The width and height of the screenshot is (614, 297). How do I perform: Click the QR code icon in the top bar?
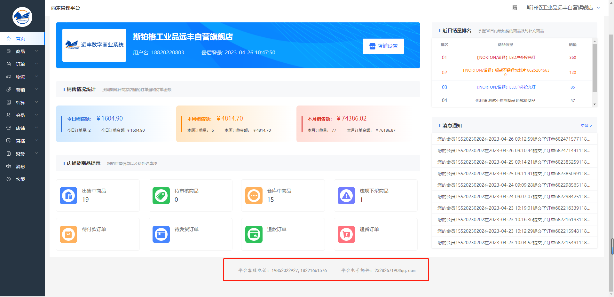[515, 8]
